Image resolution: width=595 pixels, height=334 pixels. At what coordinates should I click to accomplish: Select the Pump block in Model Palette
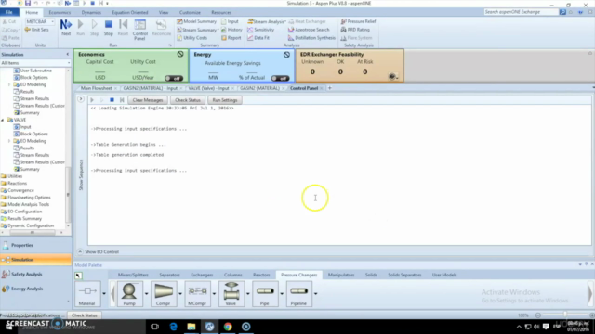click(129, 294)
